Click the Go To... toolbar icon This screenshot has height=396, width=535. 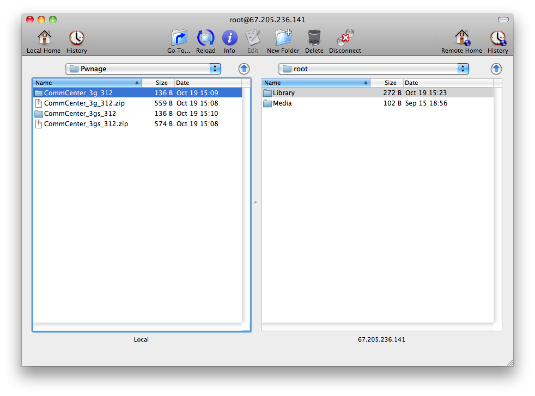point(179,38)
